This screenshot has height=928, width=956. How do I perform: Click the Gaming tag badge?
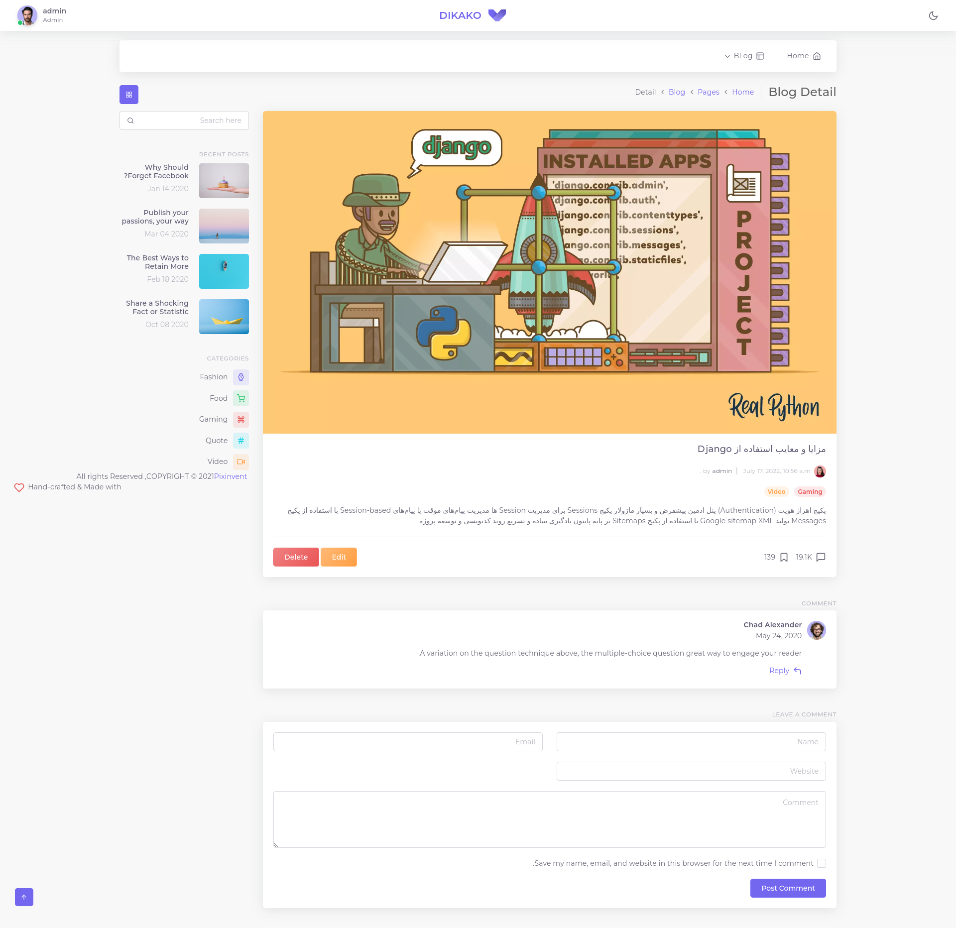coord(810,492)
